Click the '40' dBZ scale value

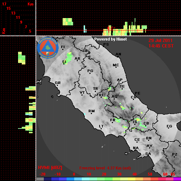click(x=134, y=174)
